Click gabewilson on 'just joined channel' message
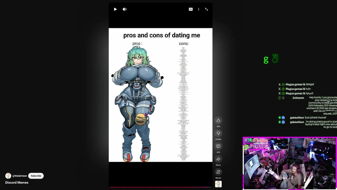Screen dimensions: 337x190 coord(297,118)
